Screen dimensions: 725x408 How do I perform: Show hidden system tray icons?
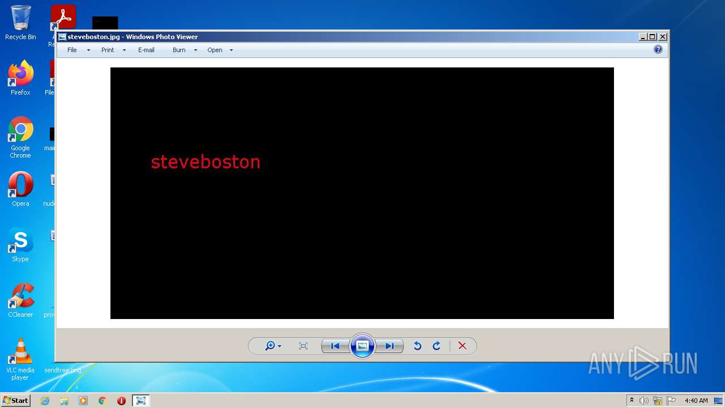(632, 401)
